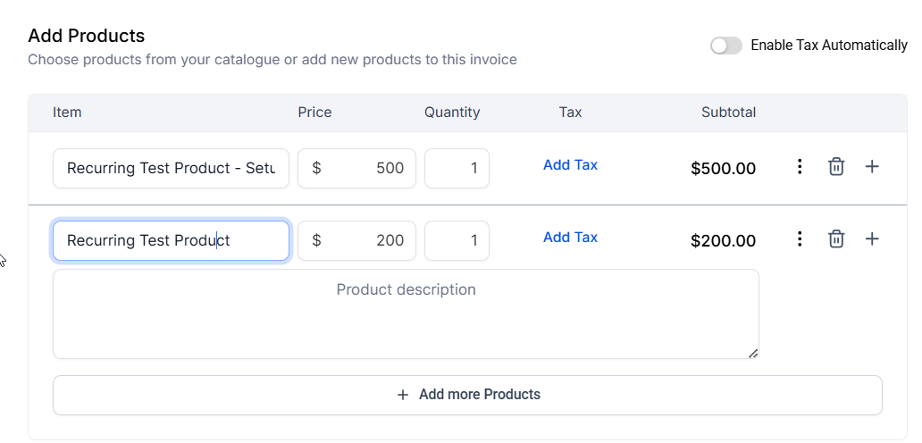The image size is (922, 443).
Task: Delete the $200 Recurring Test Product row
Action: click(x=836, y=239)
